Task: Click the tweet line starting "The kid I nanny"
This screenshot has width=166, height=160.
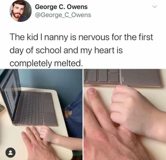Action: 81,37
